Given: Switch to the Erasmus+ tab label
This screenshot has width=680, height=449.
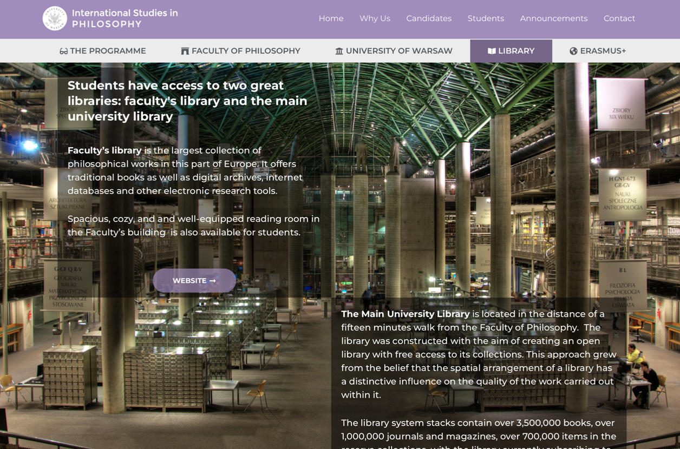Looking at the screenshot, I should (603, 51).
